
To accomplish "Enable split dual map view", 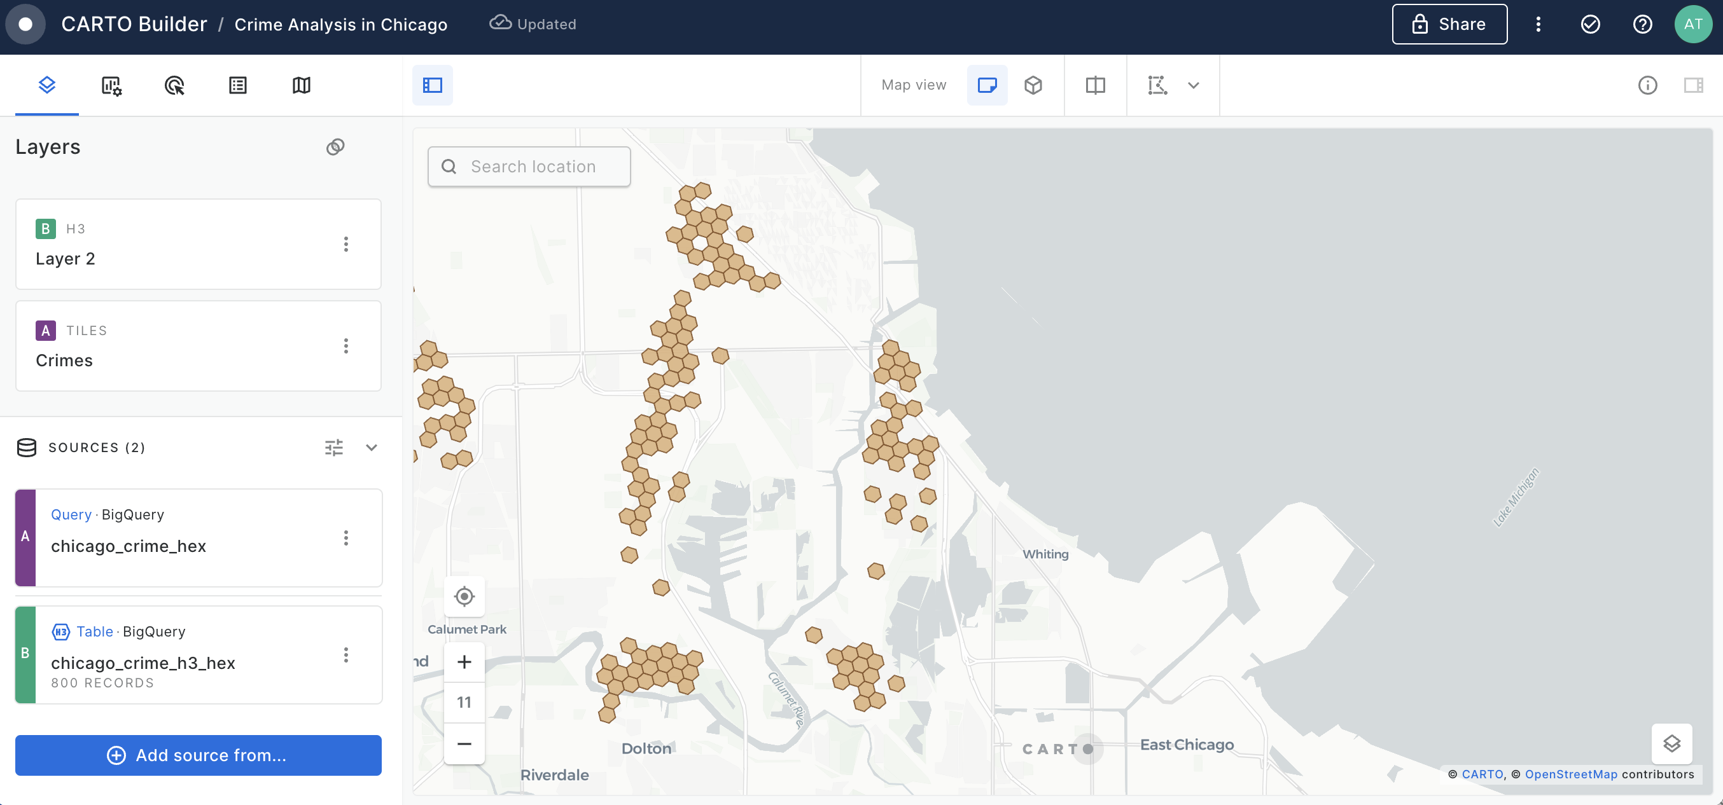I will 1096,85.
